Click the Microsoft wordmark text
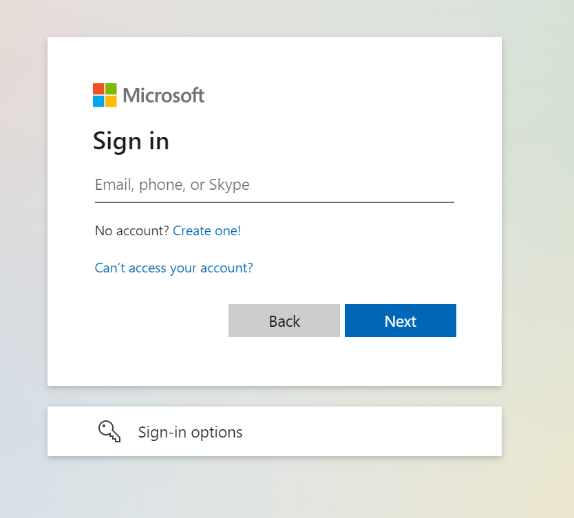This screenshot has width=574, height=518. tap(164, 95)
